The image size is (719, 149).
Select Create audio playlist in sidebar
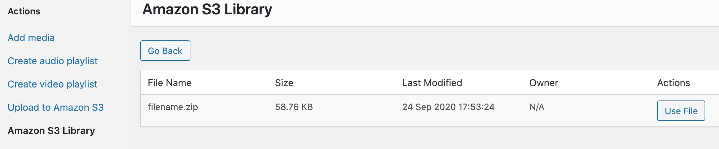click(x=53, y=61)
